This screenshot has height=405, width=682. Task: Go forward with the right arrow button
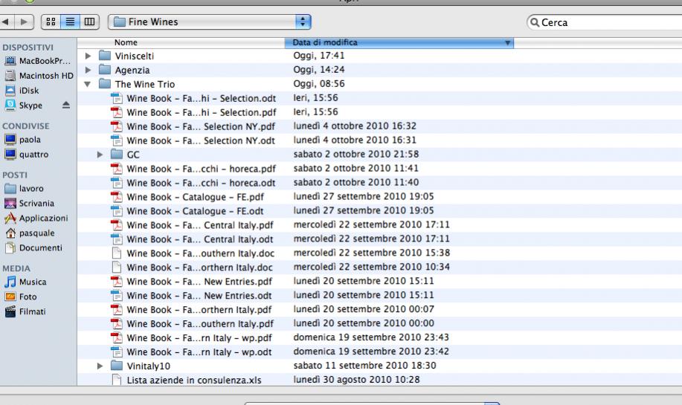point(25,22)
